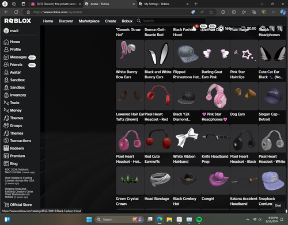The image size is (288, 225).
Task: Open the Discover nav item
Action: 66,21
